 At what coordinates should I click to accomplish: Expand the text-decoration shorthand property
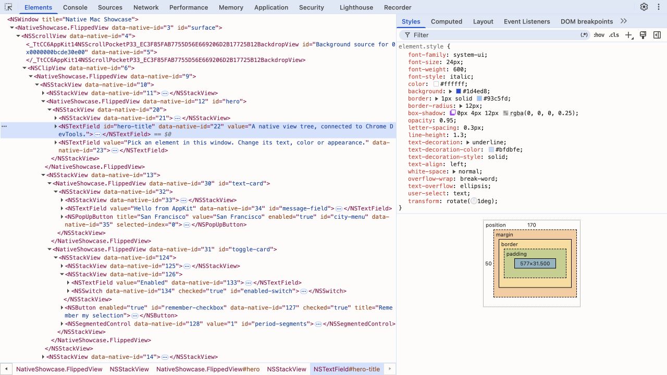pyautogui.click(x=467, y=142)
